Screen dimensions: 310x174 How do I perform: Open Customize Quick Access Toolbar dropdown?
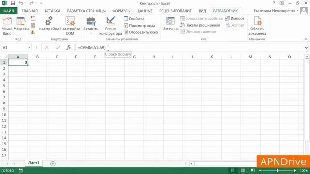tap(41, 3)
